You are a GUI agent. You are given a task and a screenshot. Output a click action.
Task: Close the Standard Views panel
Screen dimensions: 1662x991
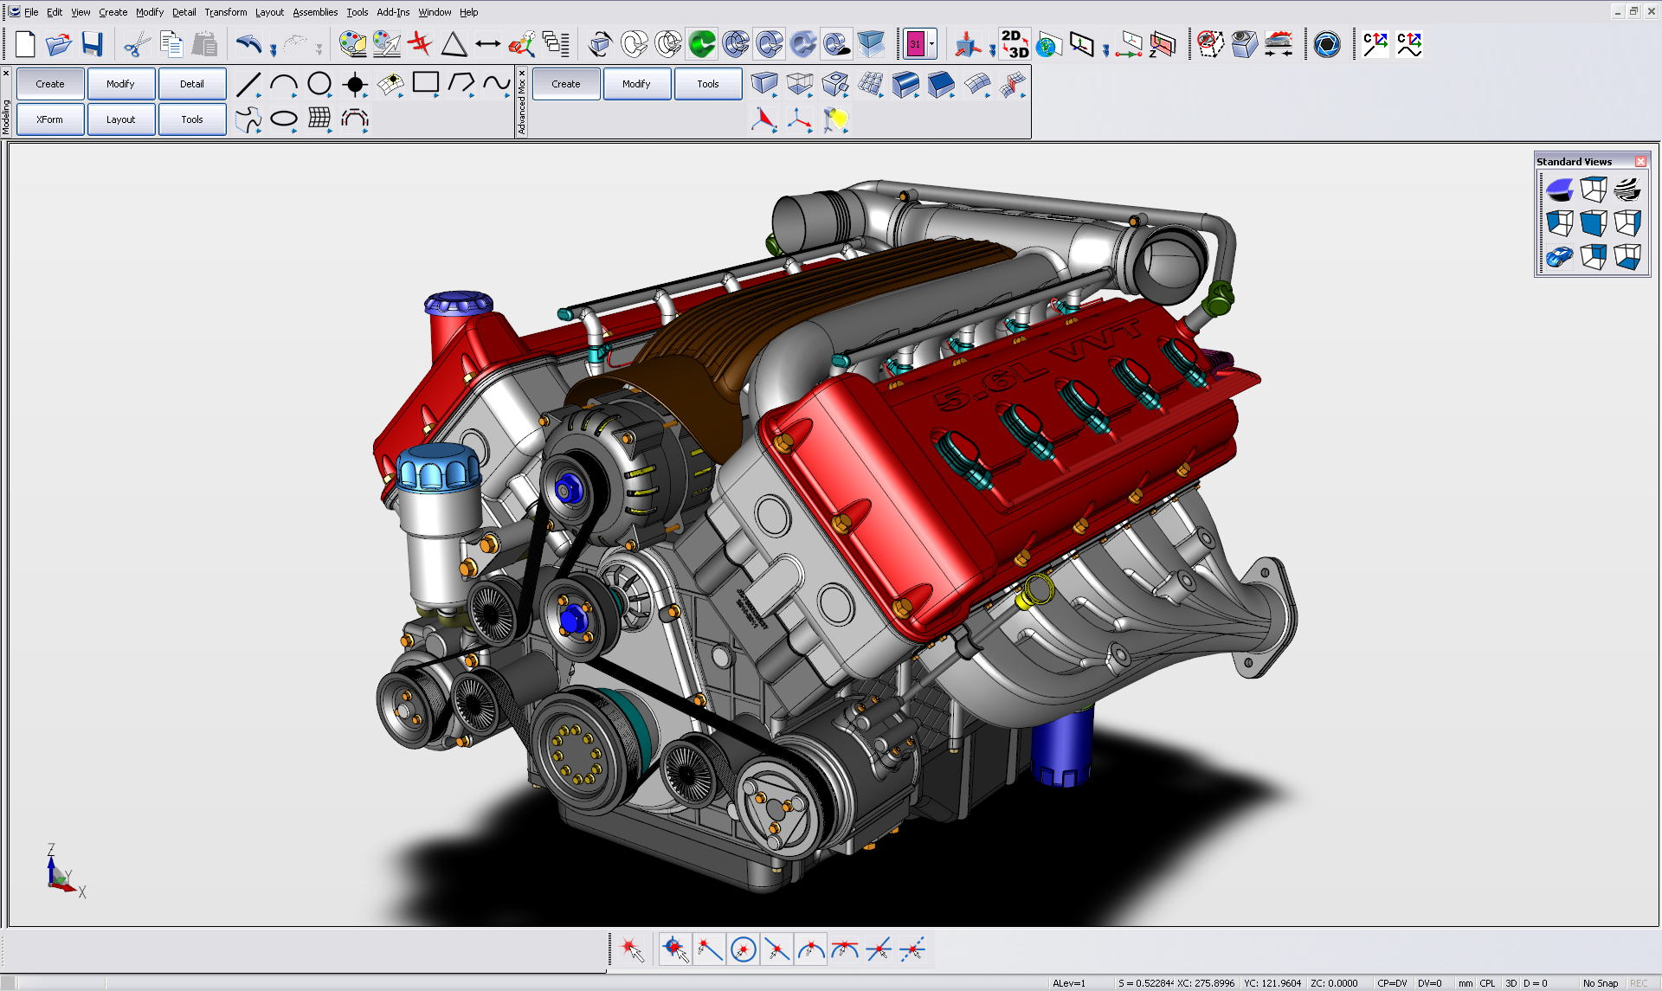click(x=1640, y=162)
